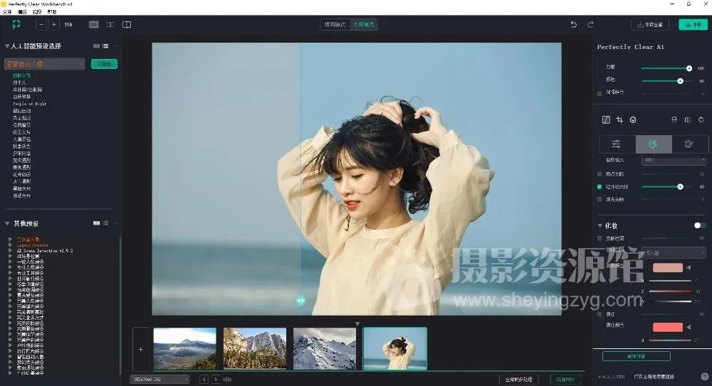Click the 打开应用程序管理器 link
The height and width of the screenshot is (386, 712).
[x=654, y=377]
